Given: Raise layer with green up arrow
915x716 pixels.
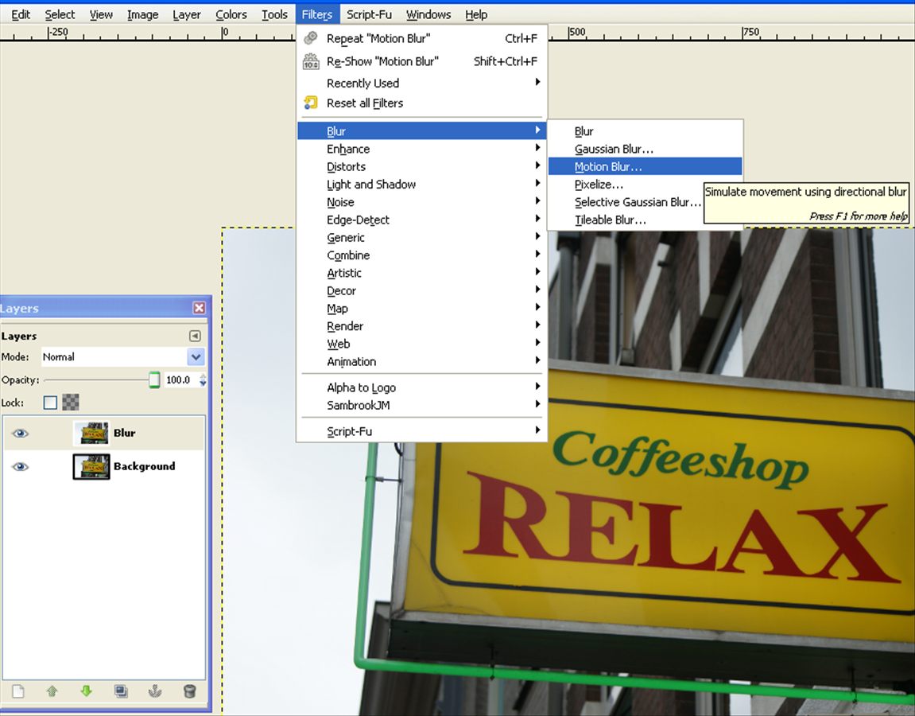Looking at the screenshot, I should (52, 691).
